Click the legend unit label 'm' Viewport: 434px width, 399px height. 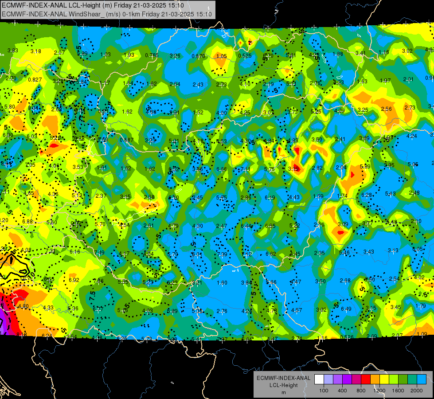point(284,393)
